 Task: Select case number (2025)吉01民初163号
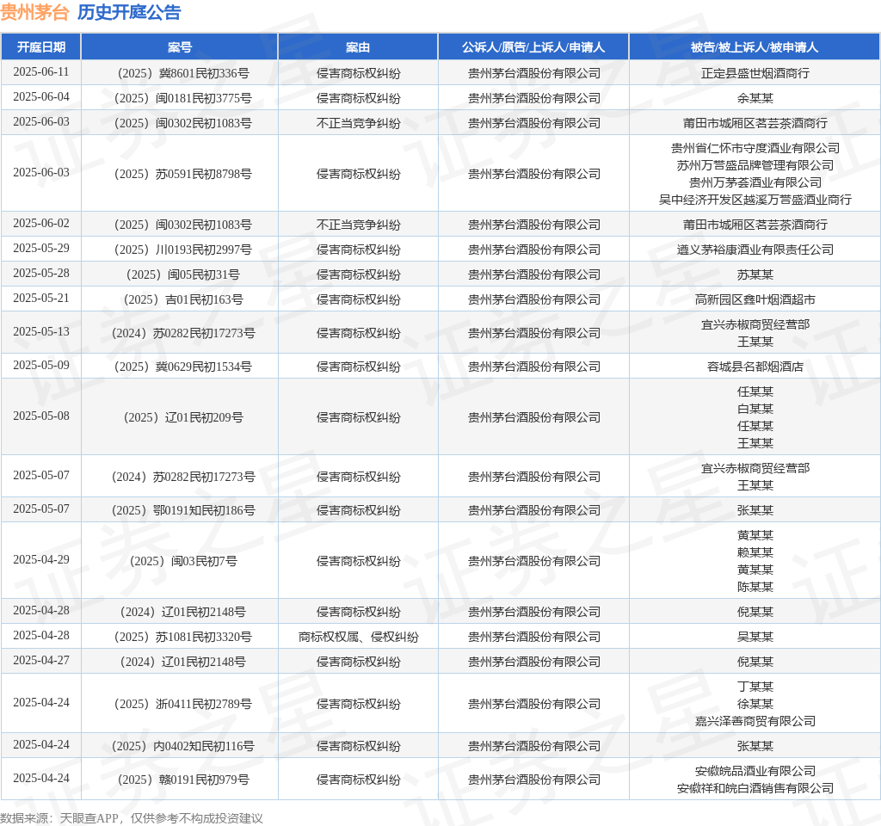pyautogui.click(x=182, y=299)
